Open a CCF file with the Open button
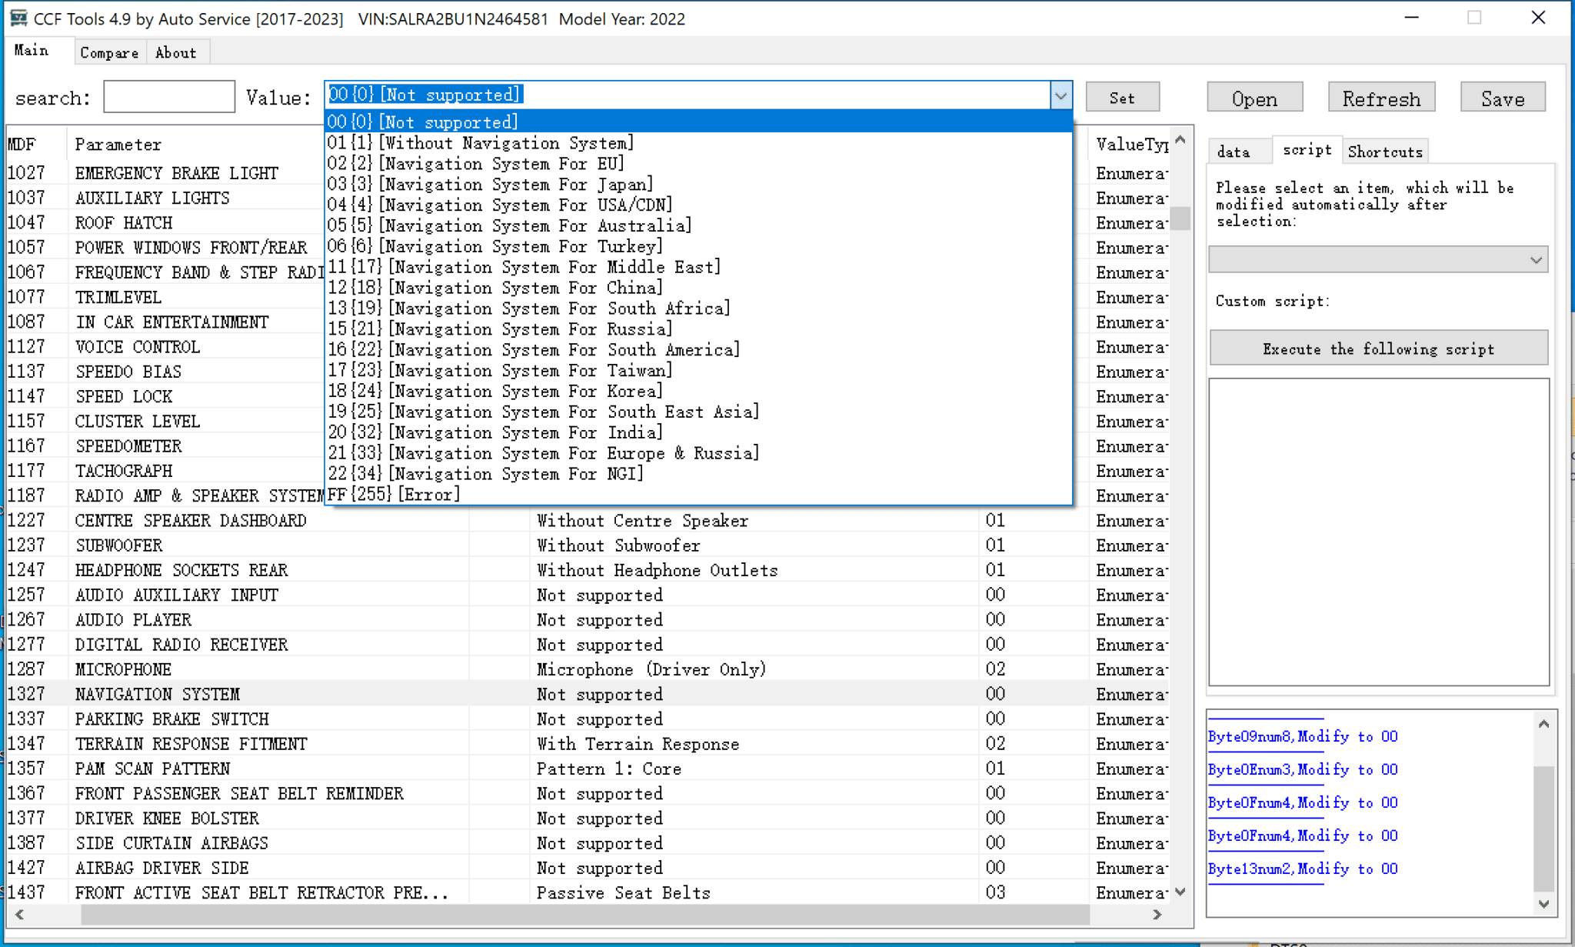 1254,97
